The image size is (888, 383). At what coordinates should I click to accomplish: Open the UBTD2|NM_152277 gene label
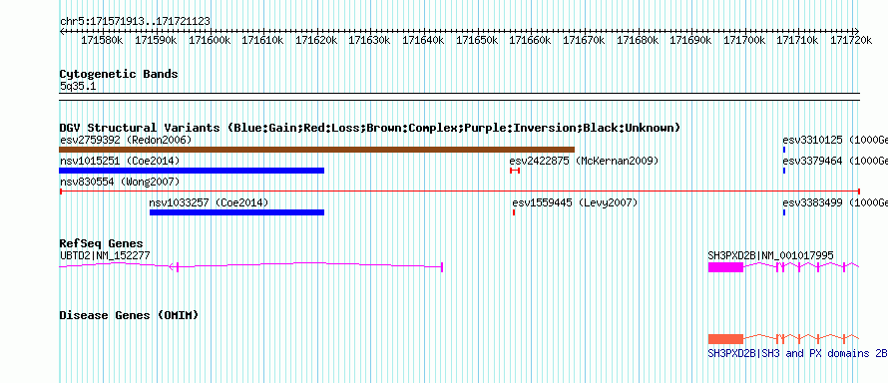(x=105, y=255)
